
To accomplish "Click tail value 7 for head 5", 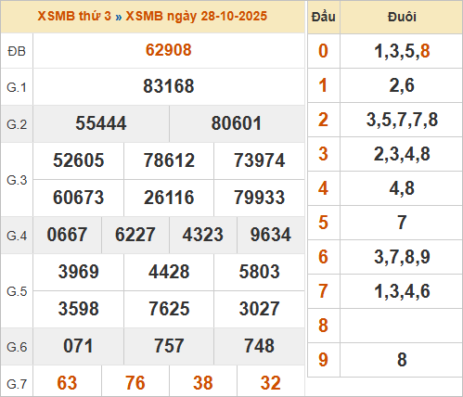I will [402, 223].
